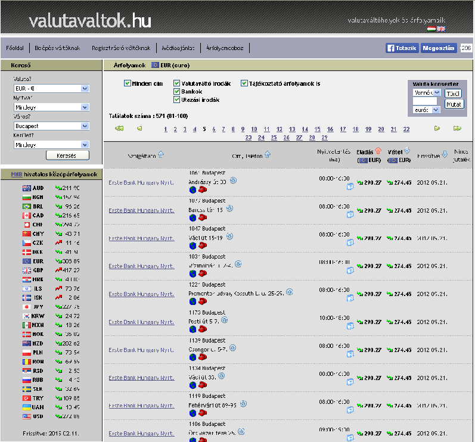Screen dimensions: 475x442
Task: Open opening hours icon for Andrássy út row
Action: point(350,187)
